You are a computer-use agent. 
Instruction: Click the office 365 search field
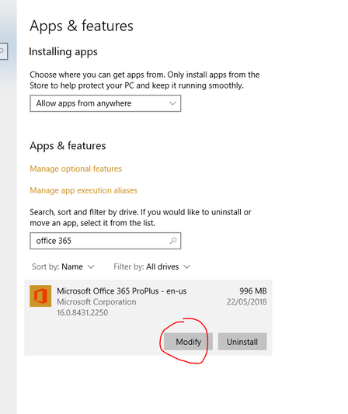coord(106,241)
